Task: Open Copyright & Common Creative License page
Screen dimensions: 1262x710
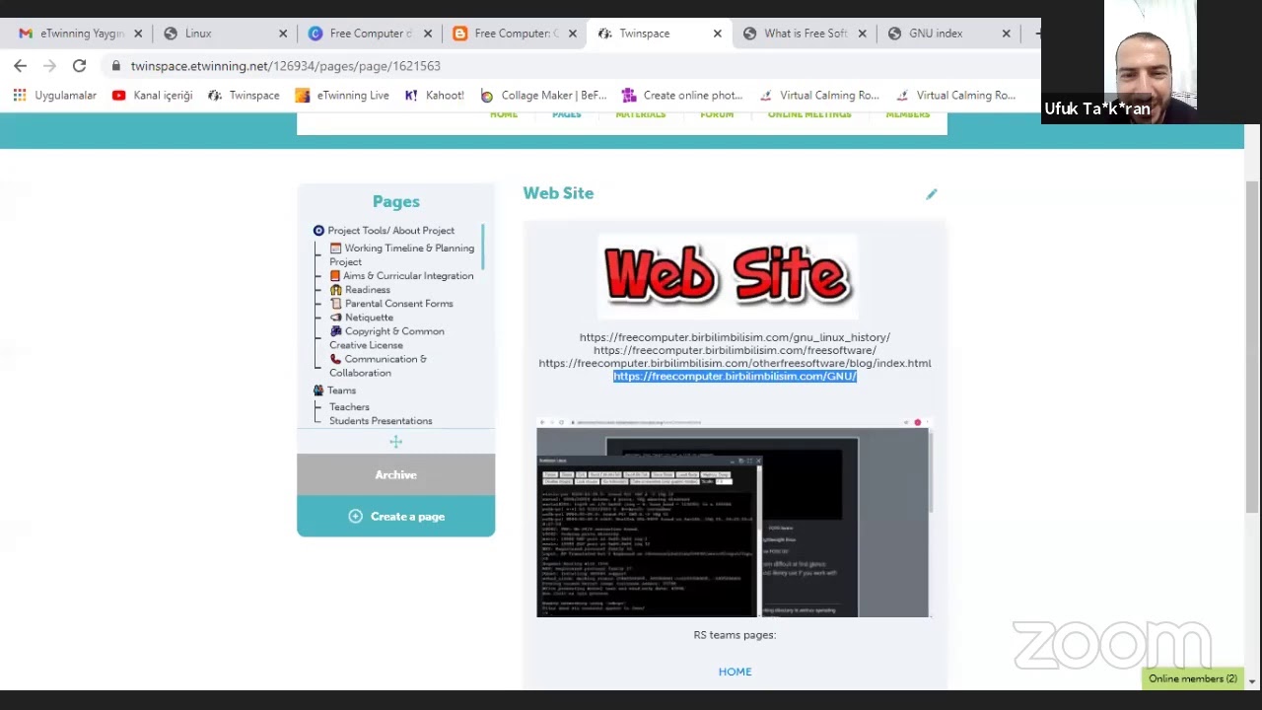Action: click(387, 338)
